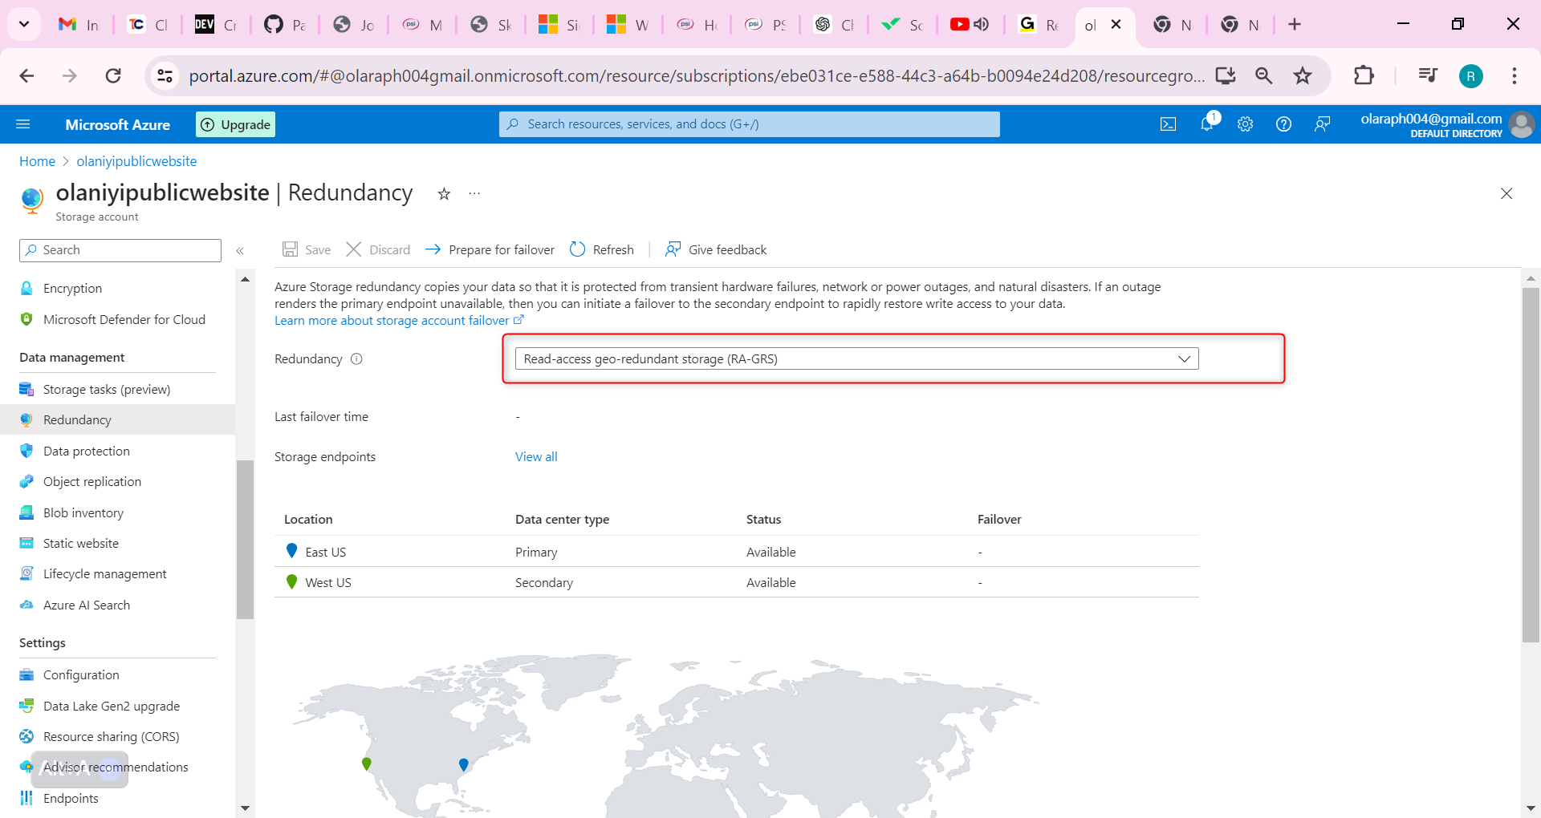1541x818 pixels.
Task: Click the Azure global search box
Action: (750, 124)
